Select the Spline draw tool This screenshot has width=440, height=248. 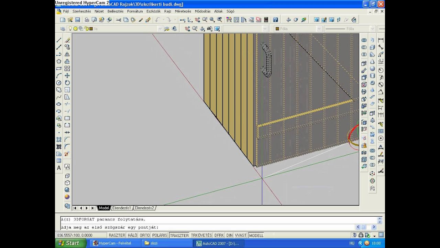pos(59,97)
